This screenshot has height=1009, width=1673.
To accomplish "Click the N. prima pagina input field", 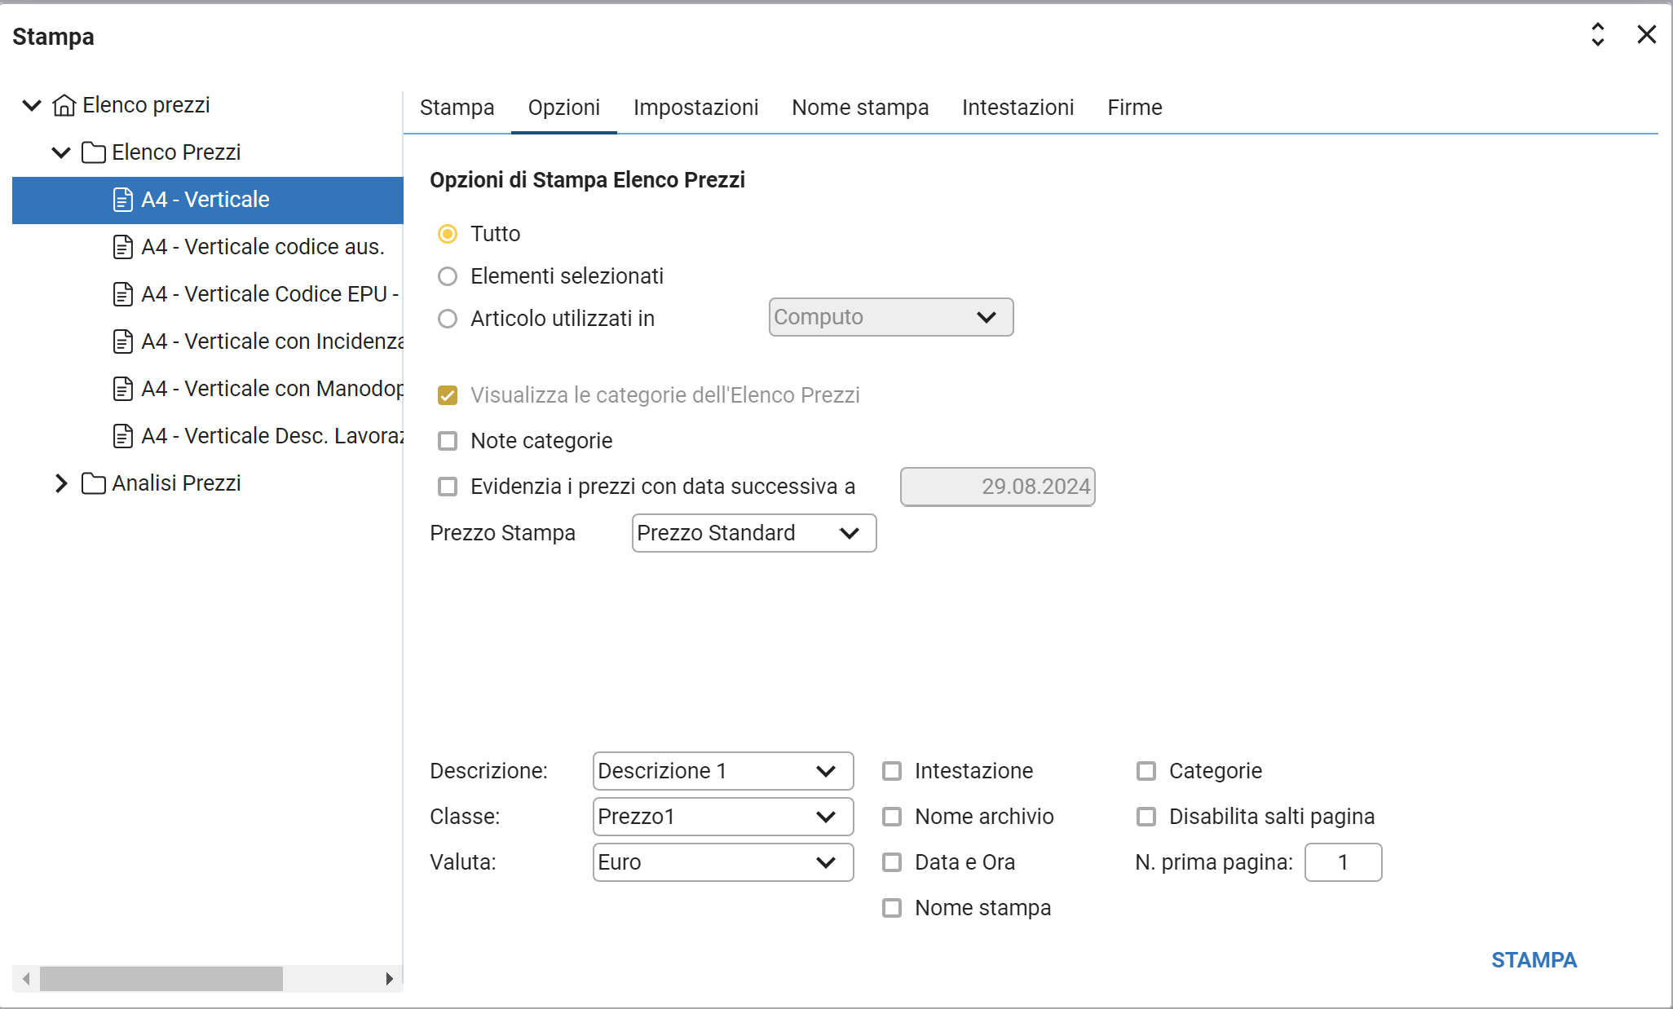I will pyautogui.click(x=1342, y=862).
